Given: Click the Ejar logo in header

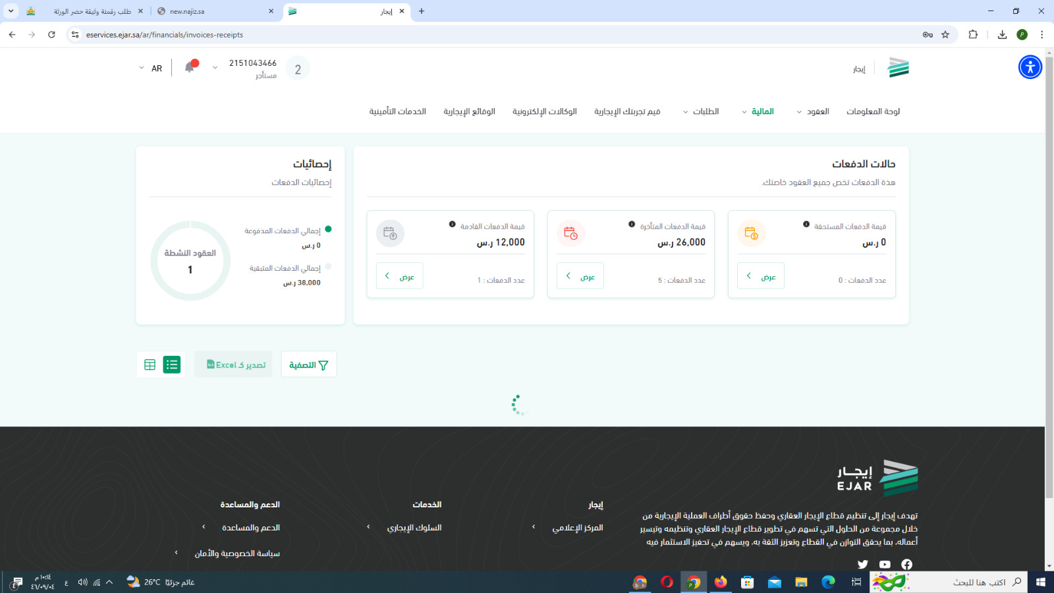Looking at the screenshot, I should coord(897,68).
